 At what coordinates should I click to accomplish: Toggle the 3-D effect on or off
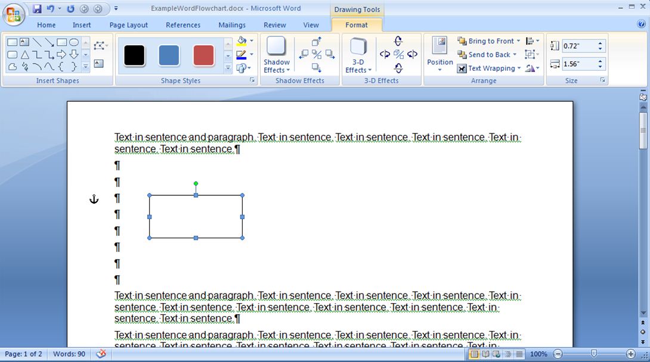pyautogui.click(x=398, y=54)
